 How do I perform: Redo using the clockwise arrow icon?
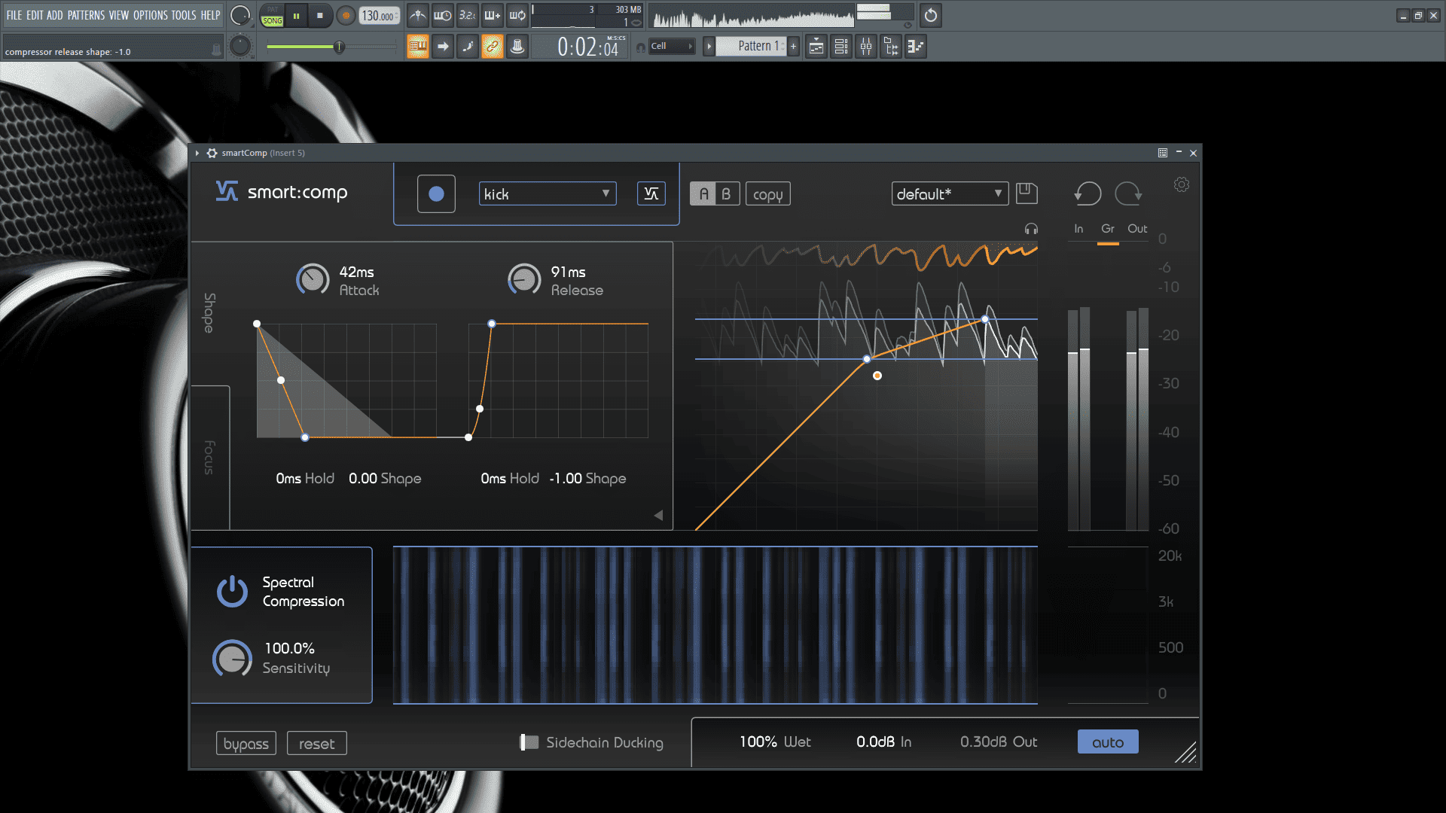click(x=1128, y=193)
